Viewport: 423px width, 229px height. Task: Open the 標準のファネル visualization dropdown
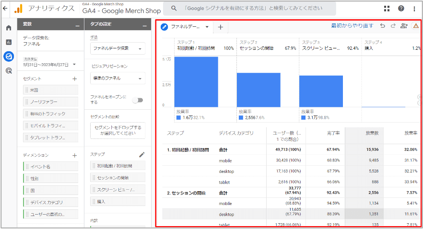117,79
